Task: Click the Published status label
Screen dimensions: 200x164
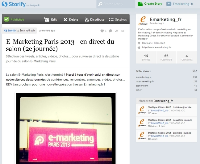Action: click(17, 19)
